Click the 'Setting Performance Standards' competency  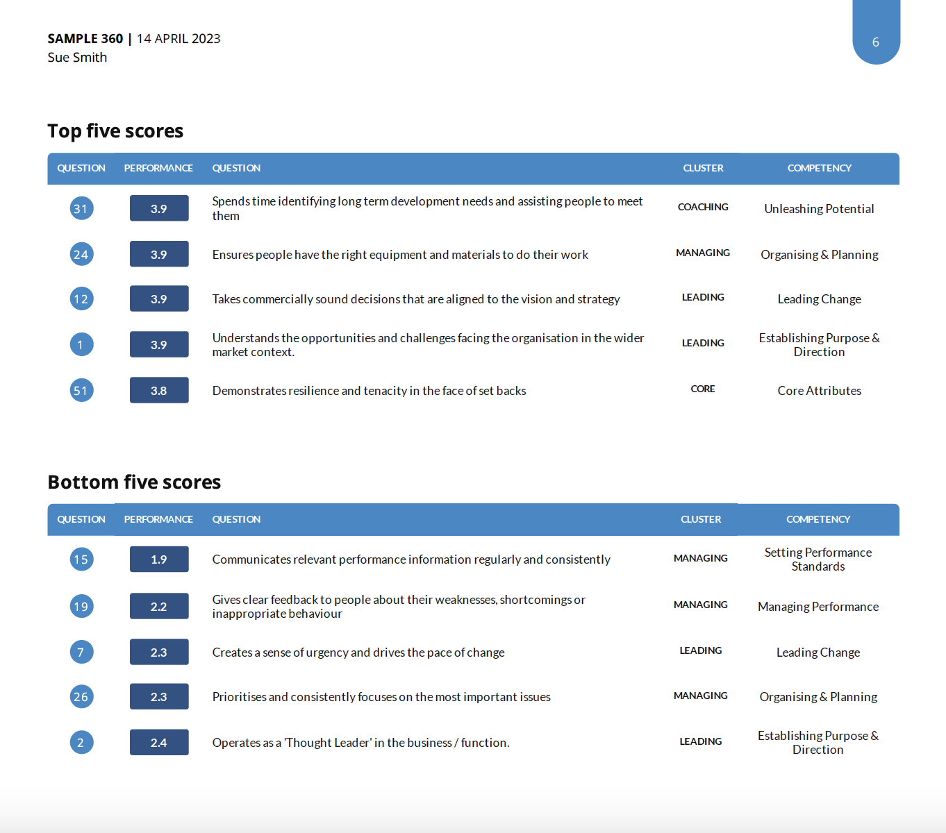click(818, 559)
